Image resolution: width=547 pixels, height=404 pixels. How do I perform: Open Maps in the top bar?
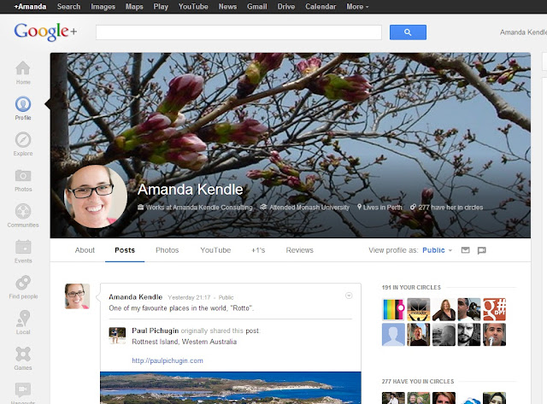(x=134, y=7)
